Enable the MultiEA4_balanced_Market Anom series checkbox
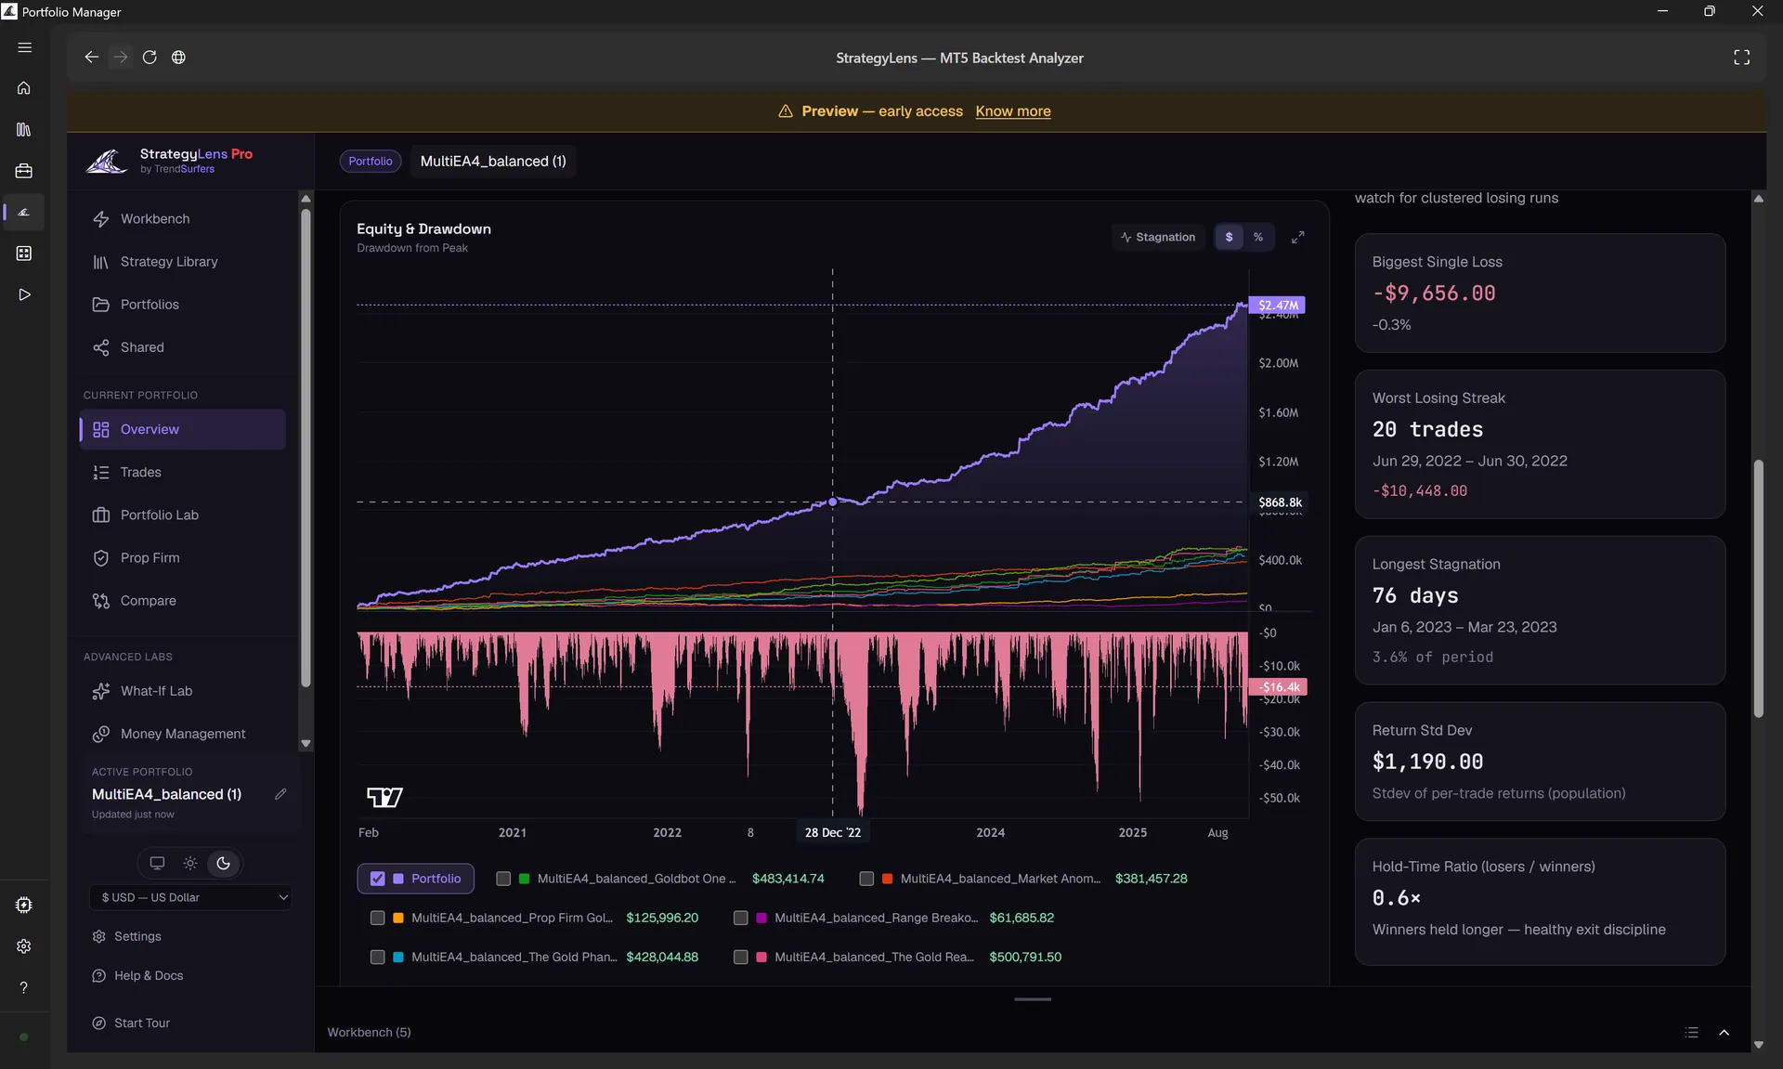 point(866,879)
